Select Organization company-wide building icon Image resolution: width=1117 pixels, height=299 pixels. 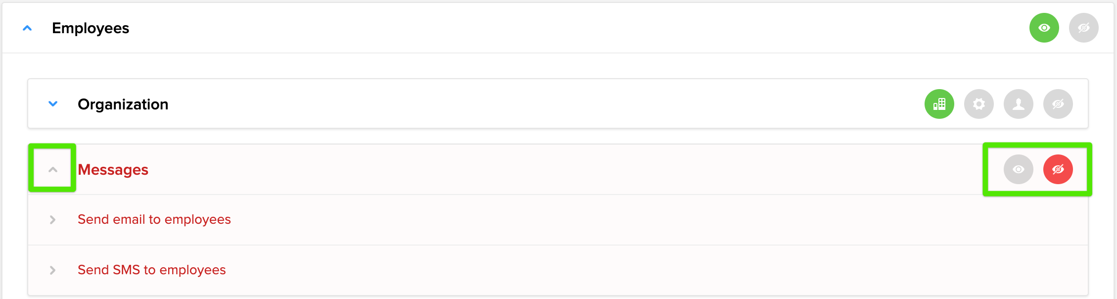click(x=939, y=104)
